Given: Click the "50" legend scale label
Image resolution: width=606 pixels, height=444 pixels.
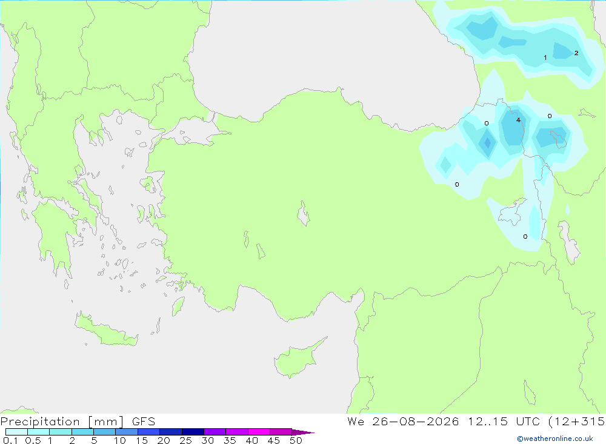Looking at the screenshot, I should 296,440.
